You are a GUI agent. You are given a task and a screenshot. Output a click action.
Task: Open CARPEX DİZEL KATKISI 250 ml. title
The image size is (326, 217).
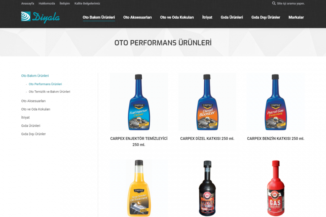pyautogui.click(x=207, y=139)
